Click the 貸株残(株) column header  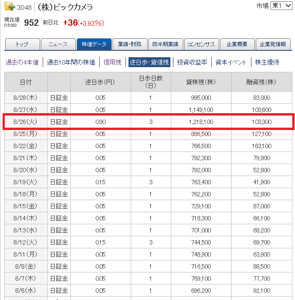201,82
